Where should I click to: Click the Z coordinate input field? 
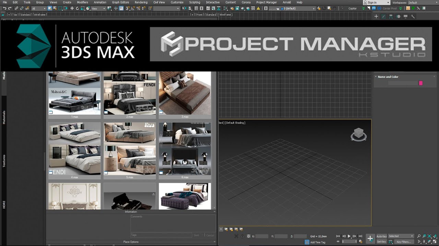pyautogui.click(x=300, y=236)
